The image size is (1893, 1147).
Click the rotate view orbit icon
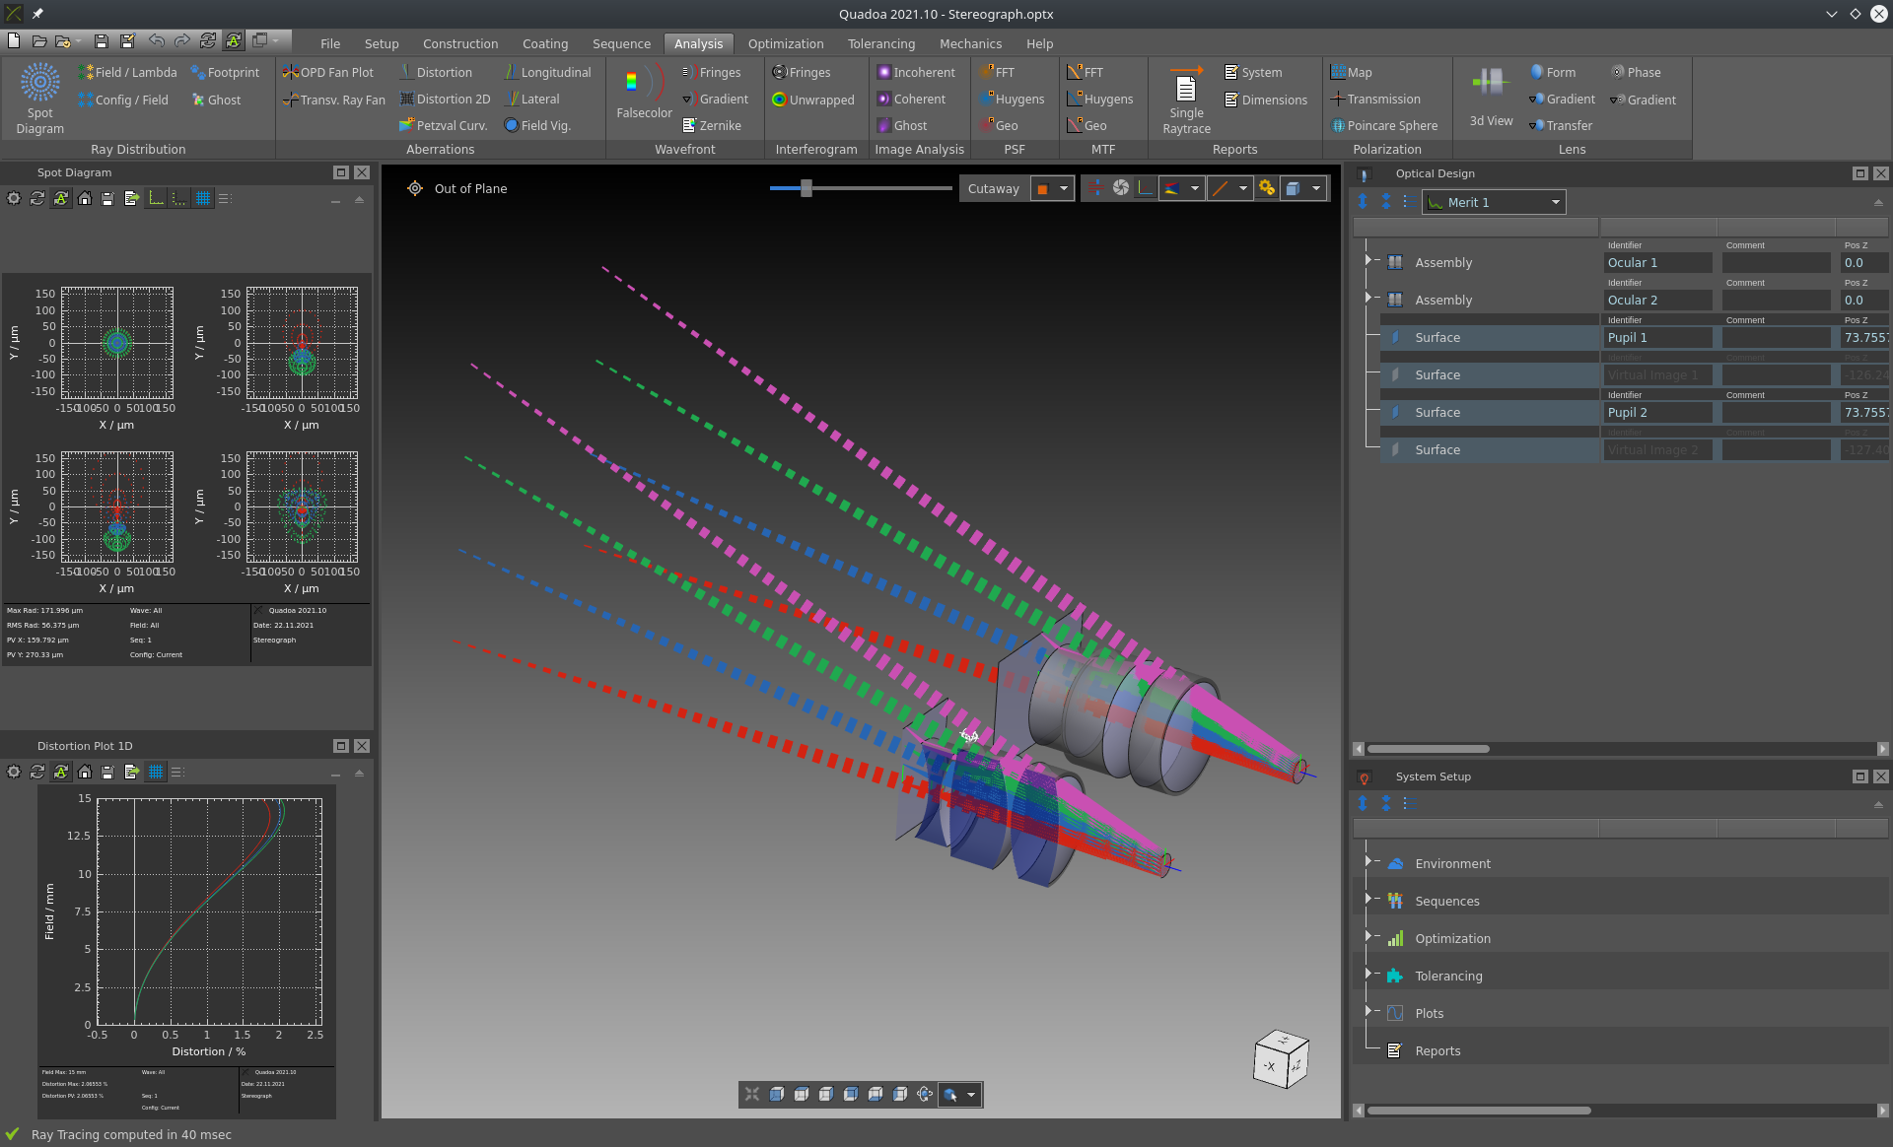coord(925,1094)
